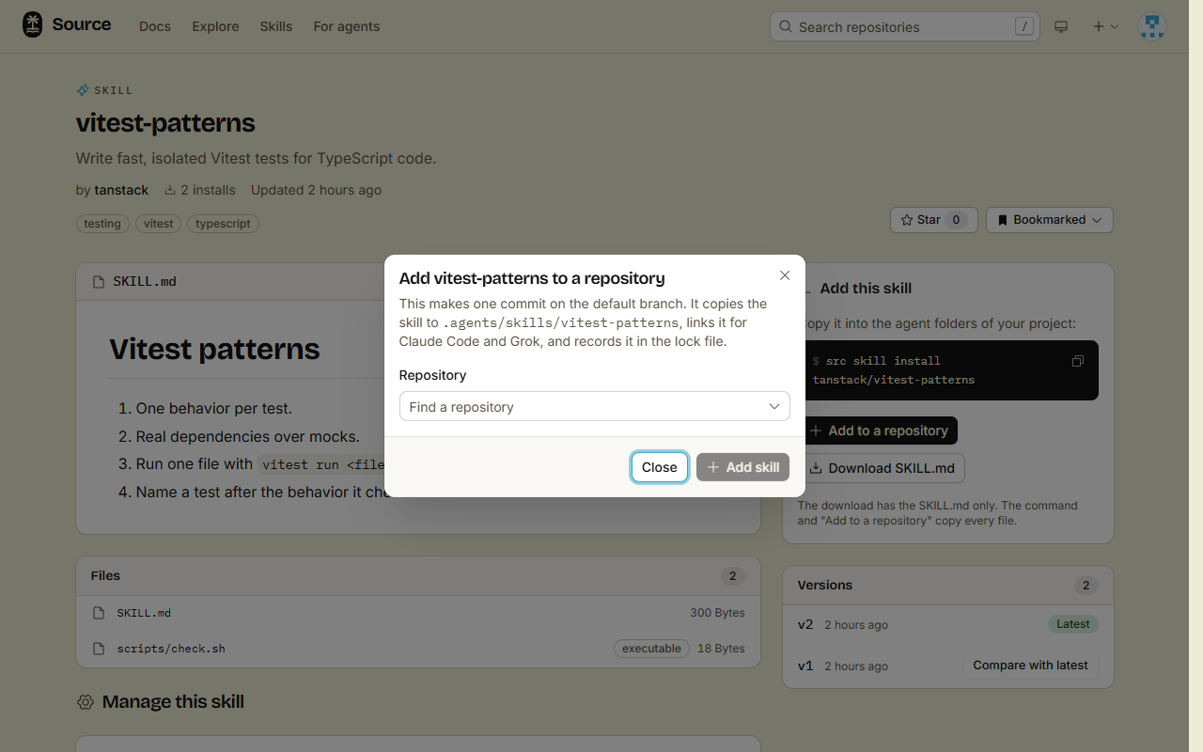
Task: Open SKILL.md in the Files list
Action: coord(144,613)
